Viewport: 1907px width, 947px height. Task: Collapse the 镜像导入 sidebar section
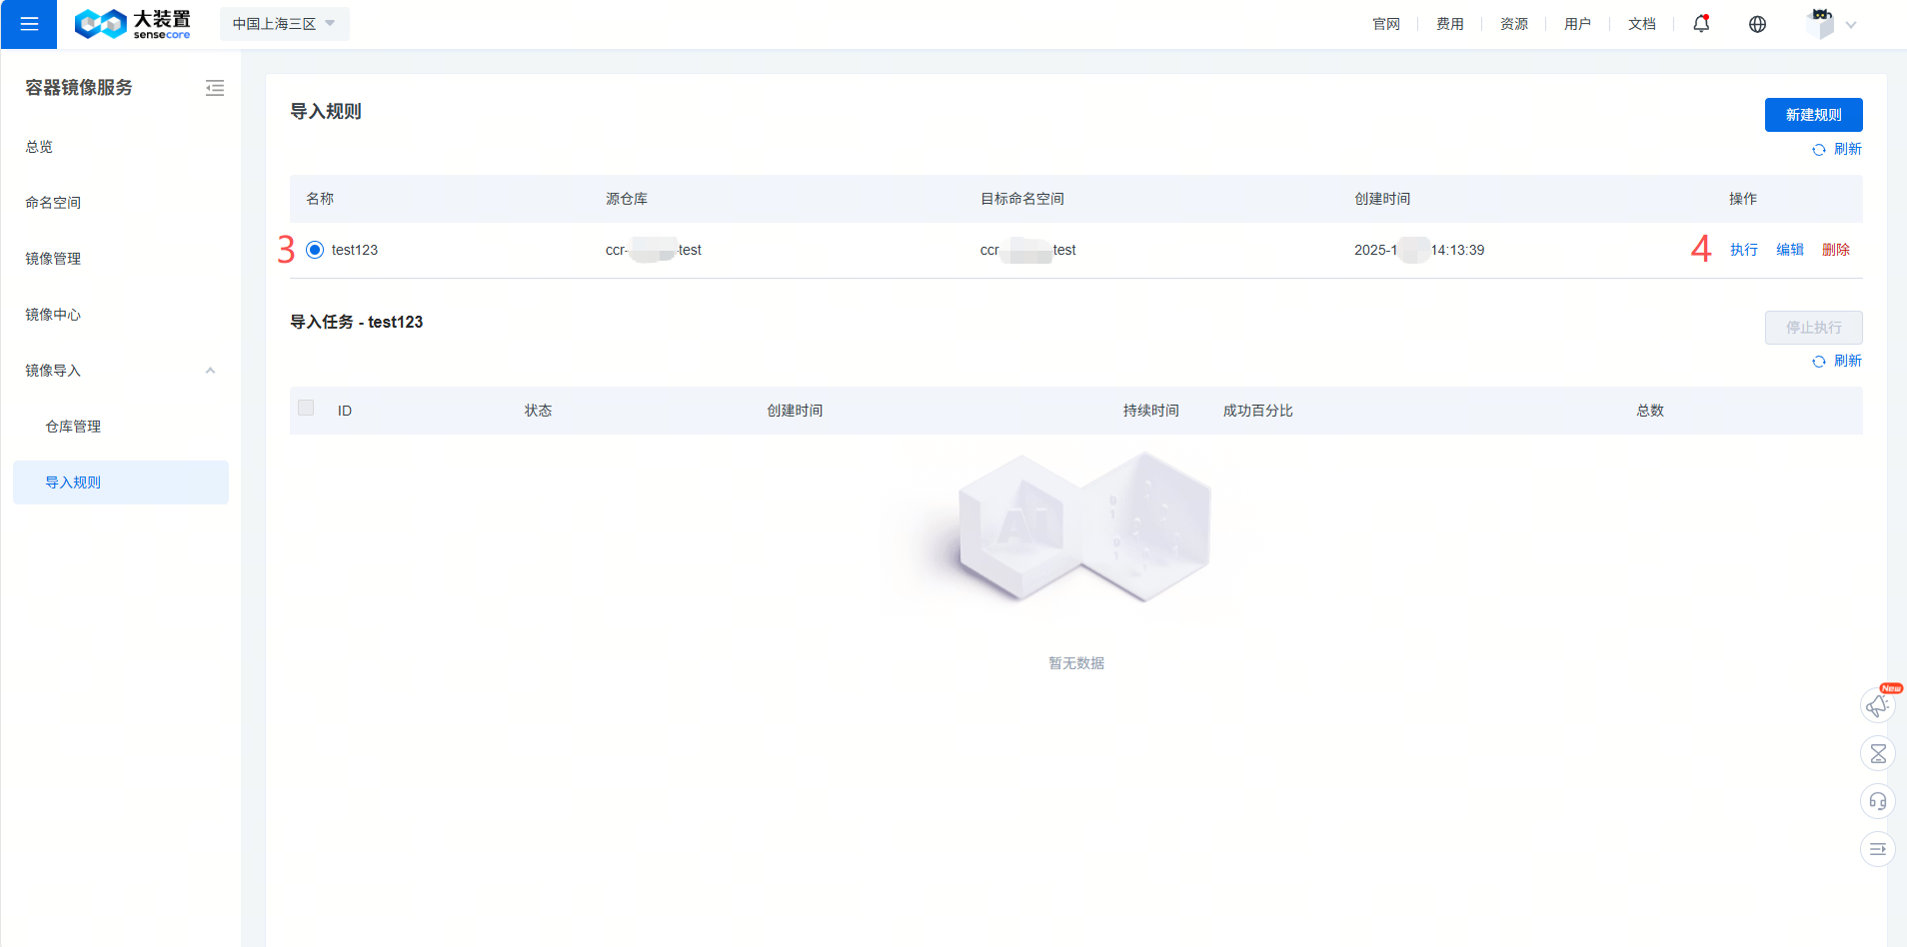point(210,370)
